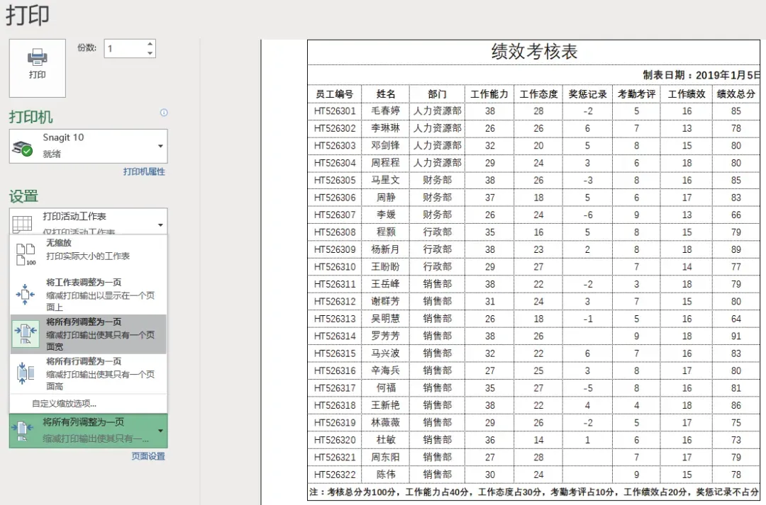Choose Fit All Columns on One Page

point(89,334)
